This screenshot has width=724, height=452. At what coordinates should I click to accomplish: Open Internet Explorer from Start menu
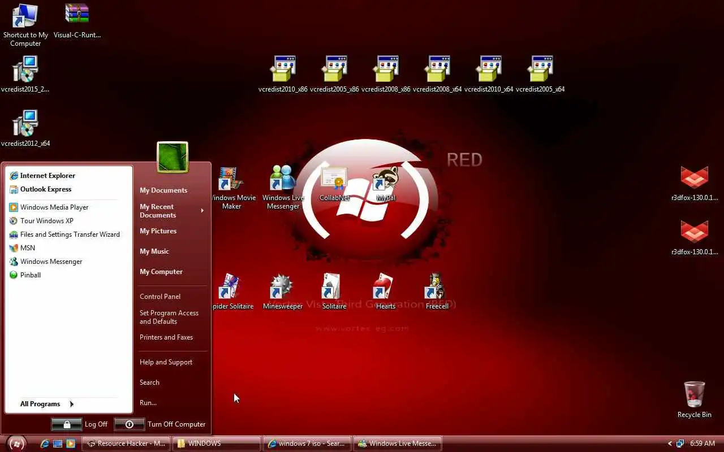68,176
